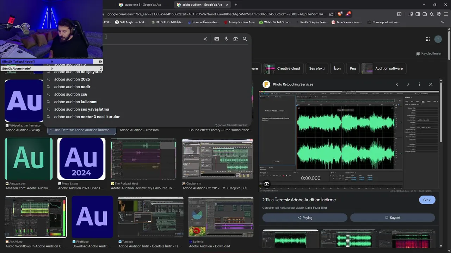Filter images by Creative cloud chip
451x253 pixels.
284,69
